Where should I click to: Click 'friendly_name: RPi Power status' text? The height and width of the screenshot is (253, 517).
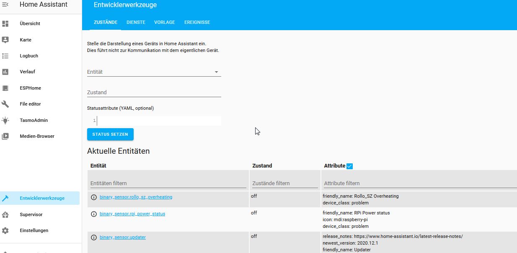pyautogui.click(x=356, y=213)
